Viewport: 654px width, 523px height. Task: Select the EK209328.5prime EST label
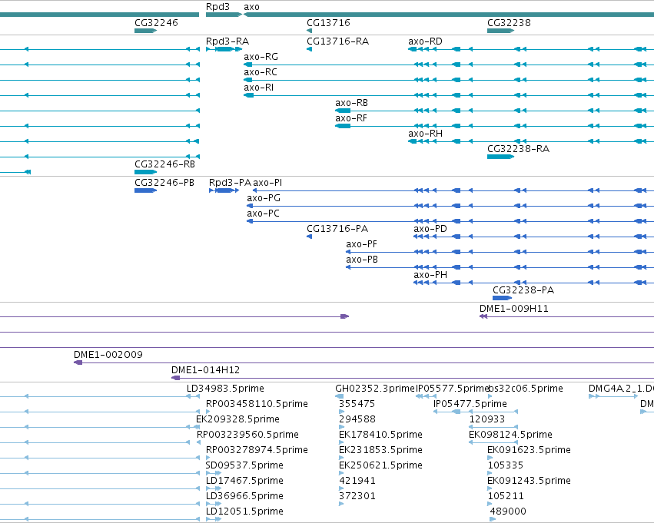(x=237, y=419)
